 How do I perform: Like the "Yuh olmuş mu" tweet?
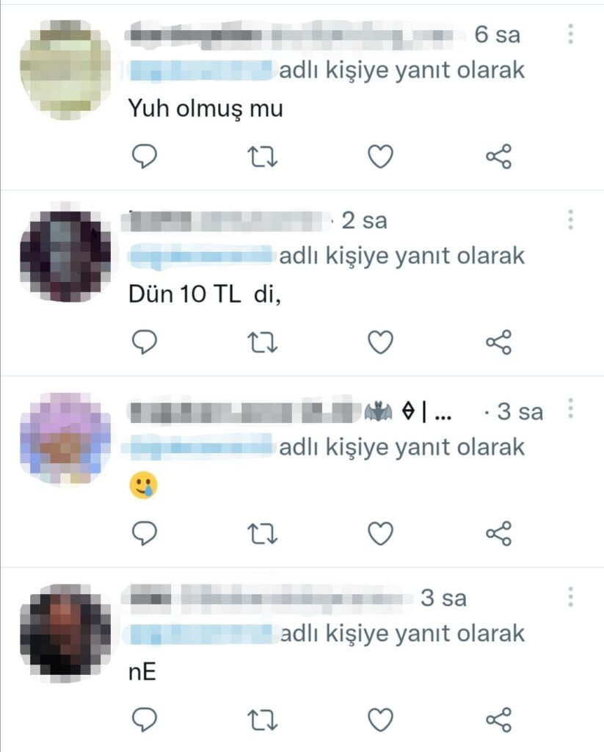click(x=381, y=156)
